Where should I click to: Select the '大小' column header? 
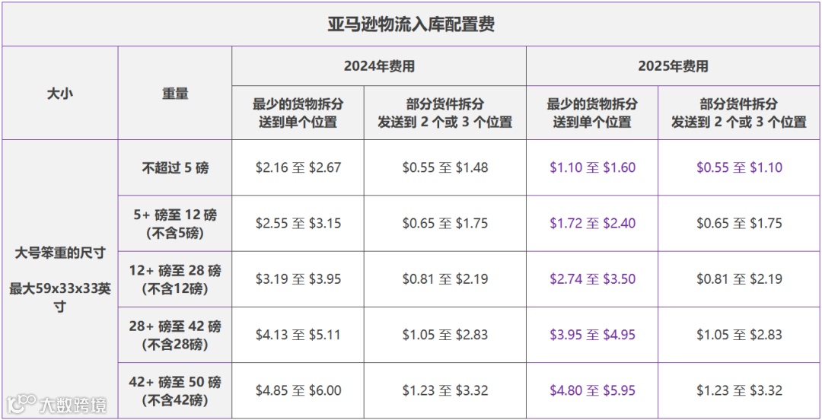[60, 94]
